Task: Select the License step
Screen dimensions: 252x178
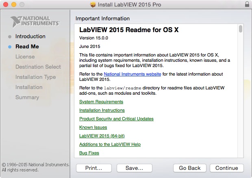Action: (x=25, y=57)
